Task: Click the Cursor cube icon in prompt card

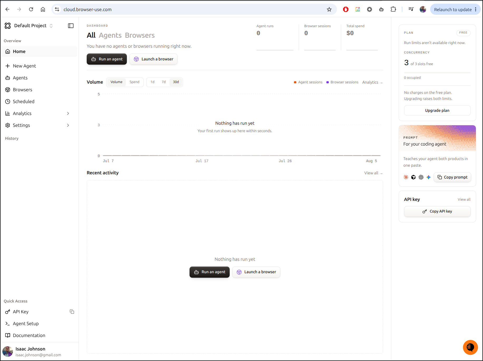Action: (413, 177)
